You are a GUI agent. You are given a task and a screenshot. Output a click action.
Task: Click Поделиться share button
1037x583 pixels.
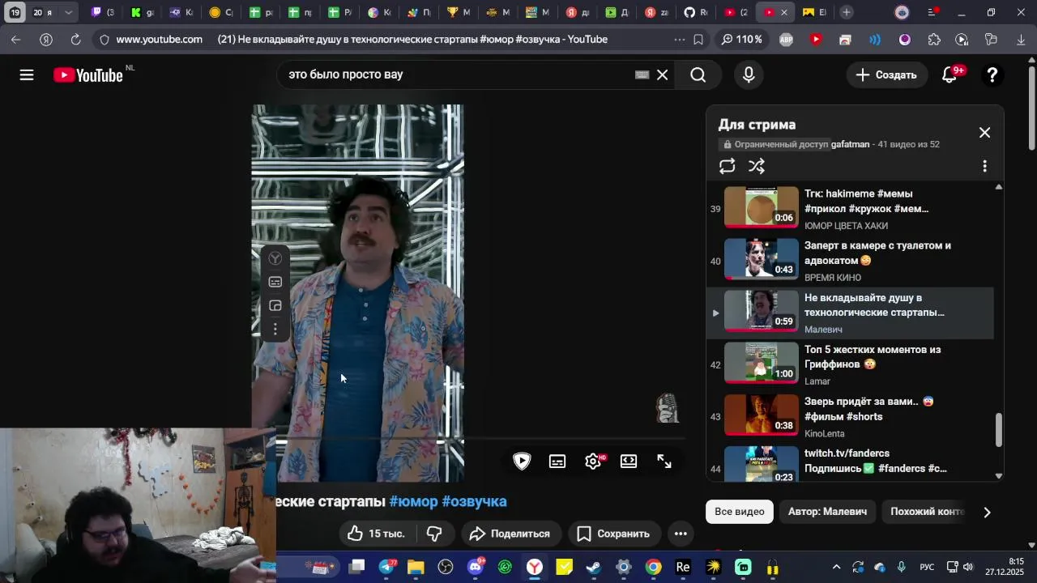click(x=510, y=534)
